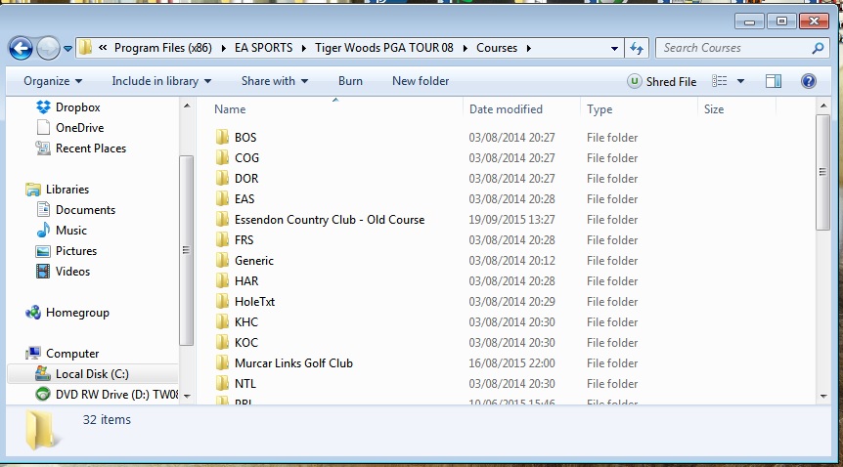Viewport: 843px width, 467px height.
Task: Open Recent Places in sidebar
Action: (80, 149)
